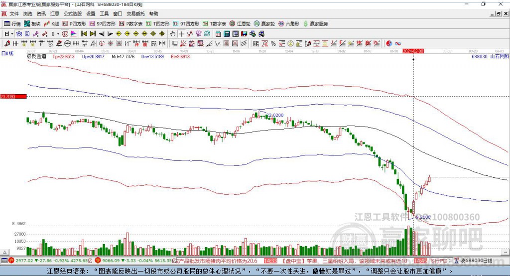Click the 9.2100 low price label

(423, 217)
